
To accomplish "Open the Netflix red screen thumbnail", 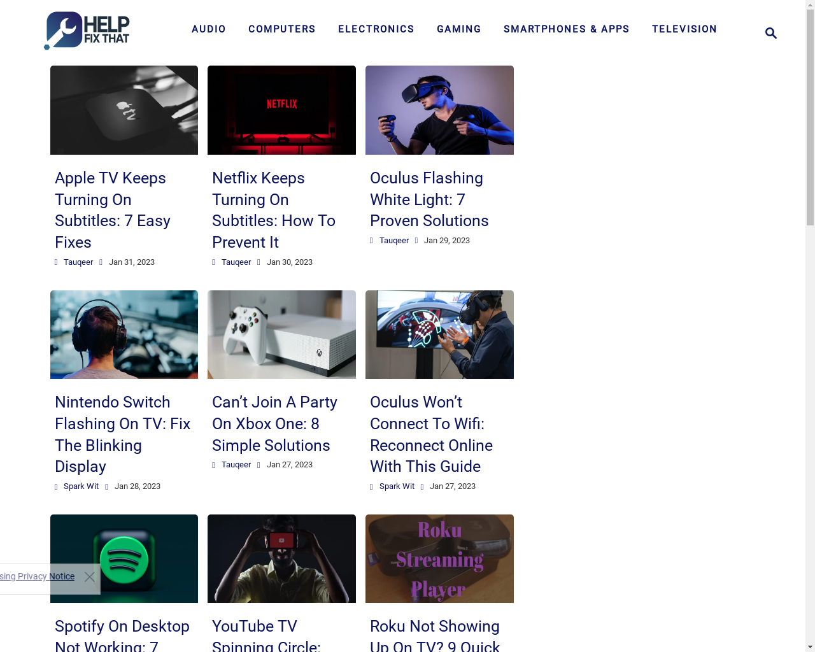I will point(281,110).
